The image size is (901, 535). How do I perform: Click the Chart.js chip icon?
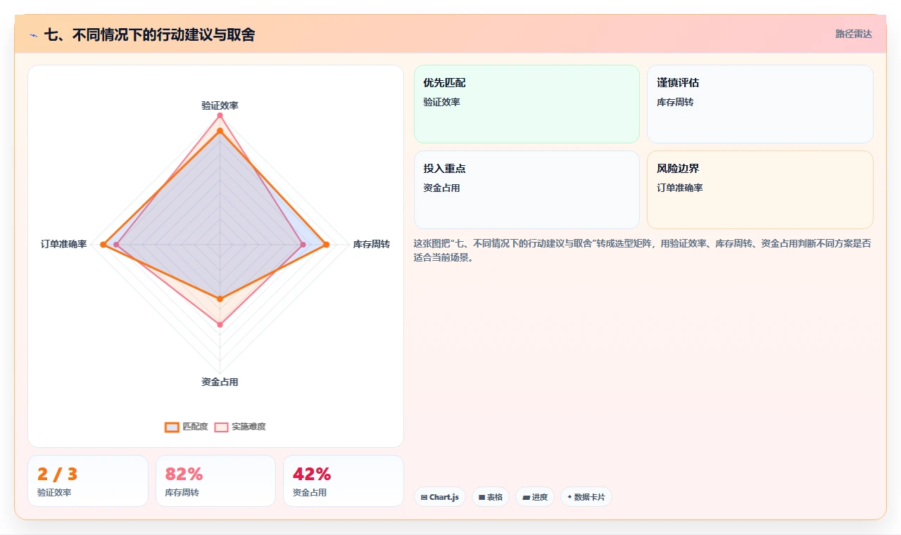tap(424, 497)
